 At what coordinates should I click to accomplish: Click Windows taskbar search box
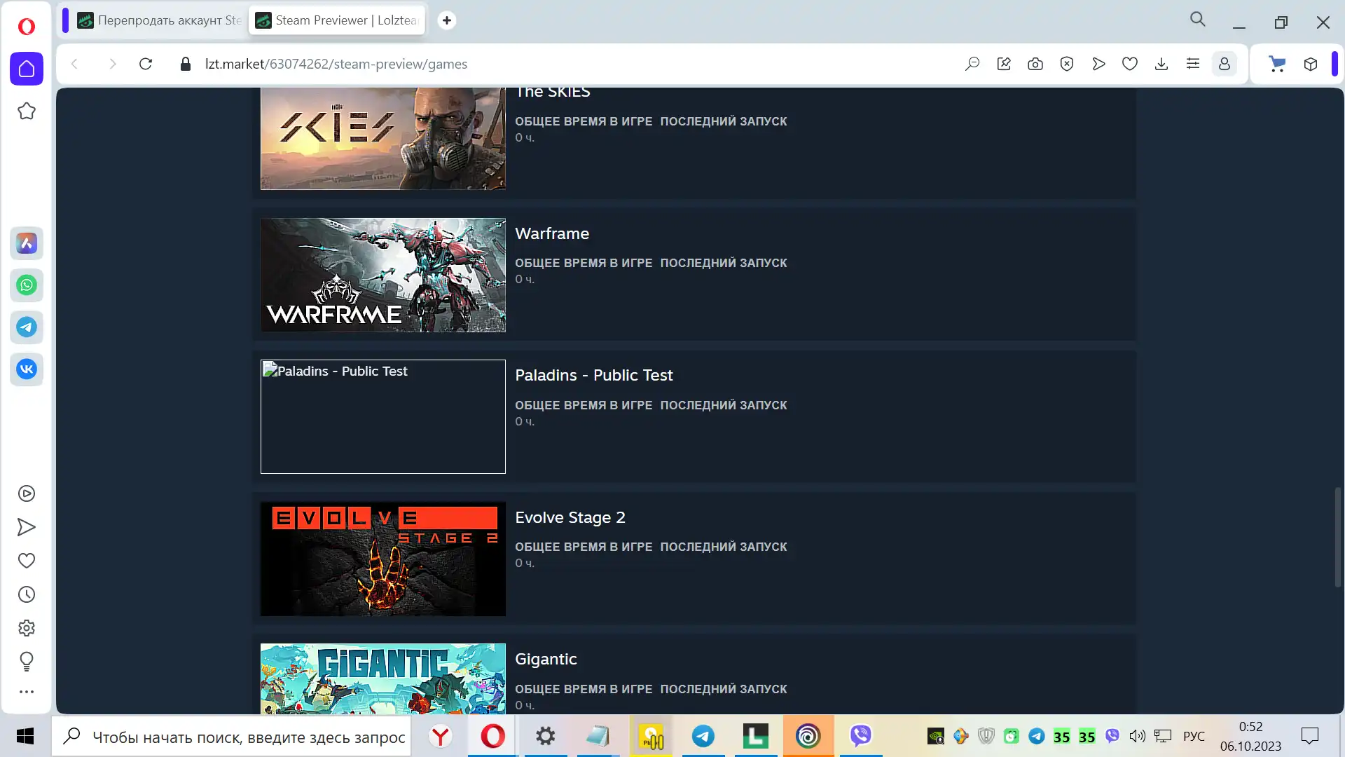click(231, 737)
